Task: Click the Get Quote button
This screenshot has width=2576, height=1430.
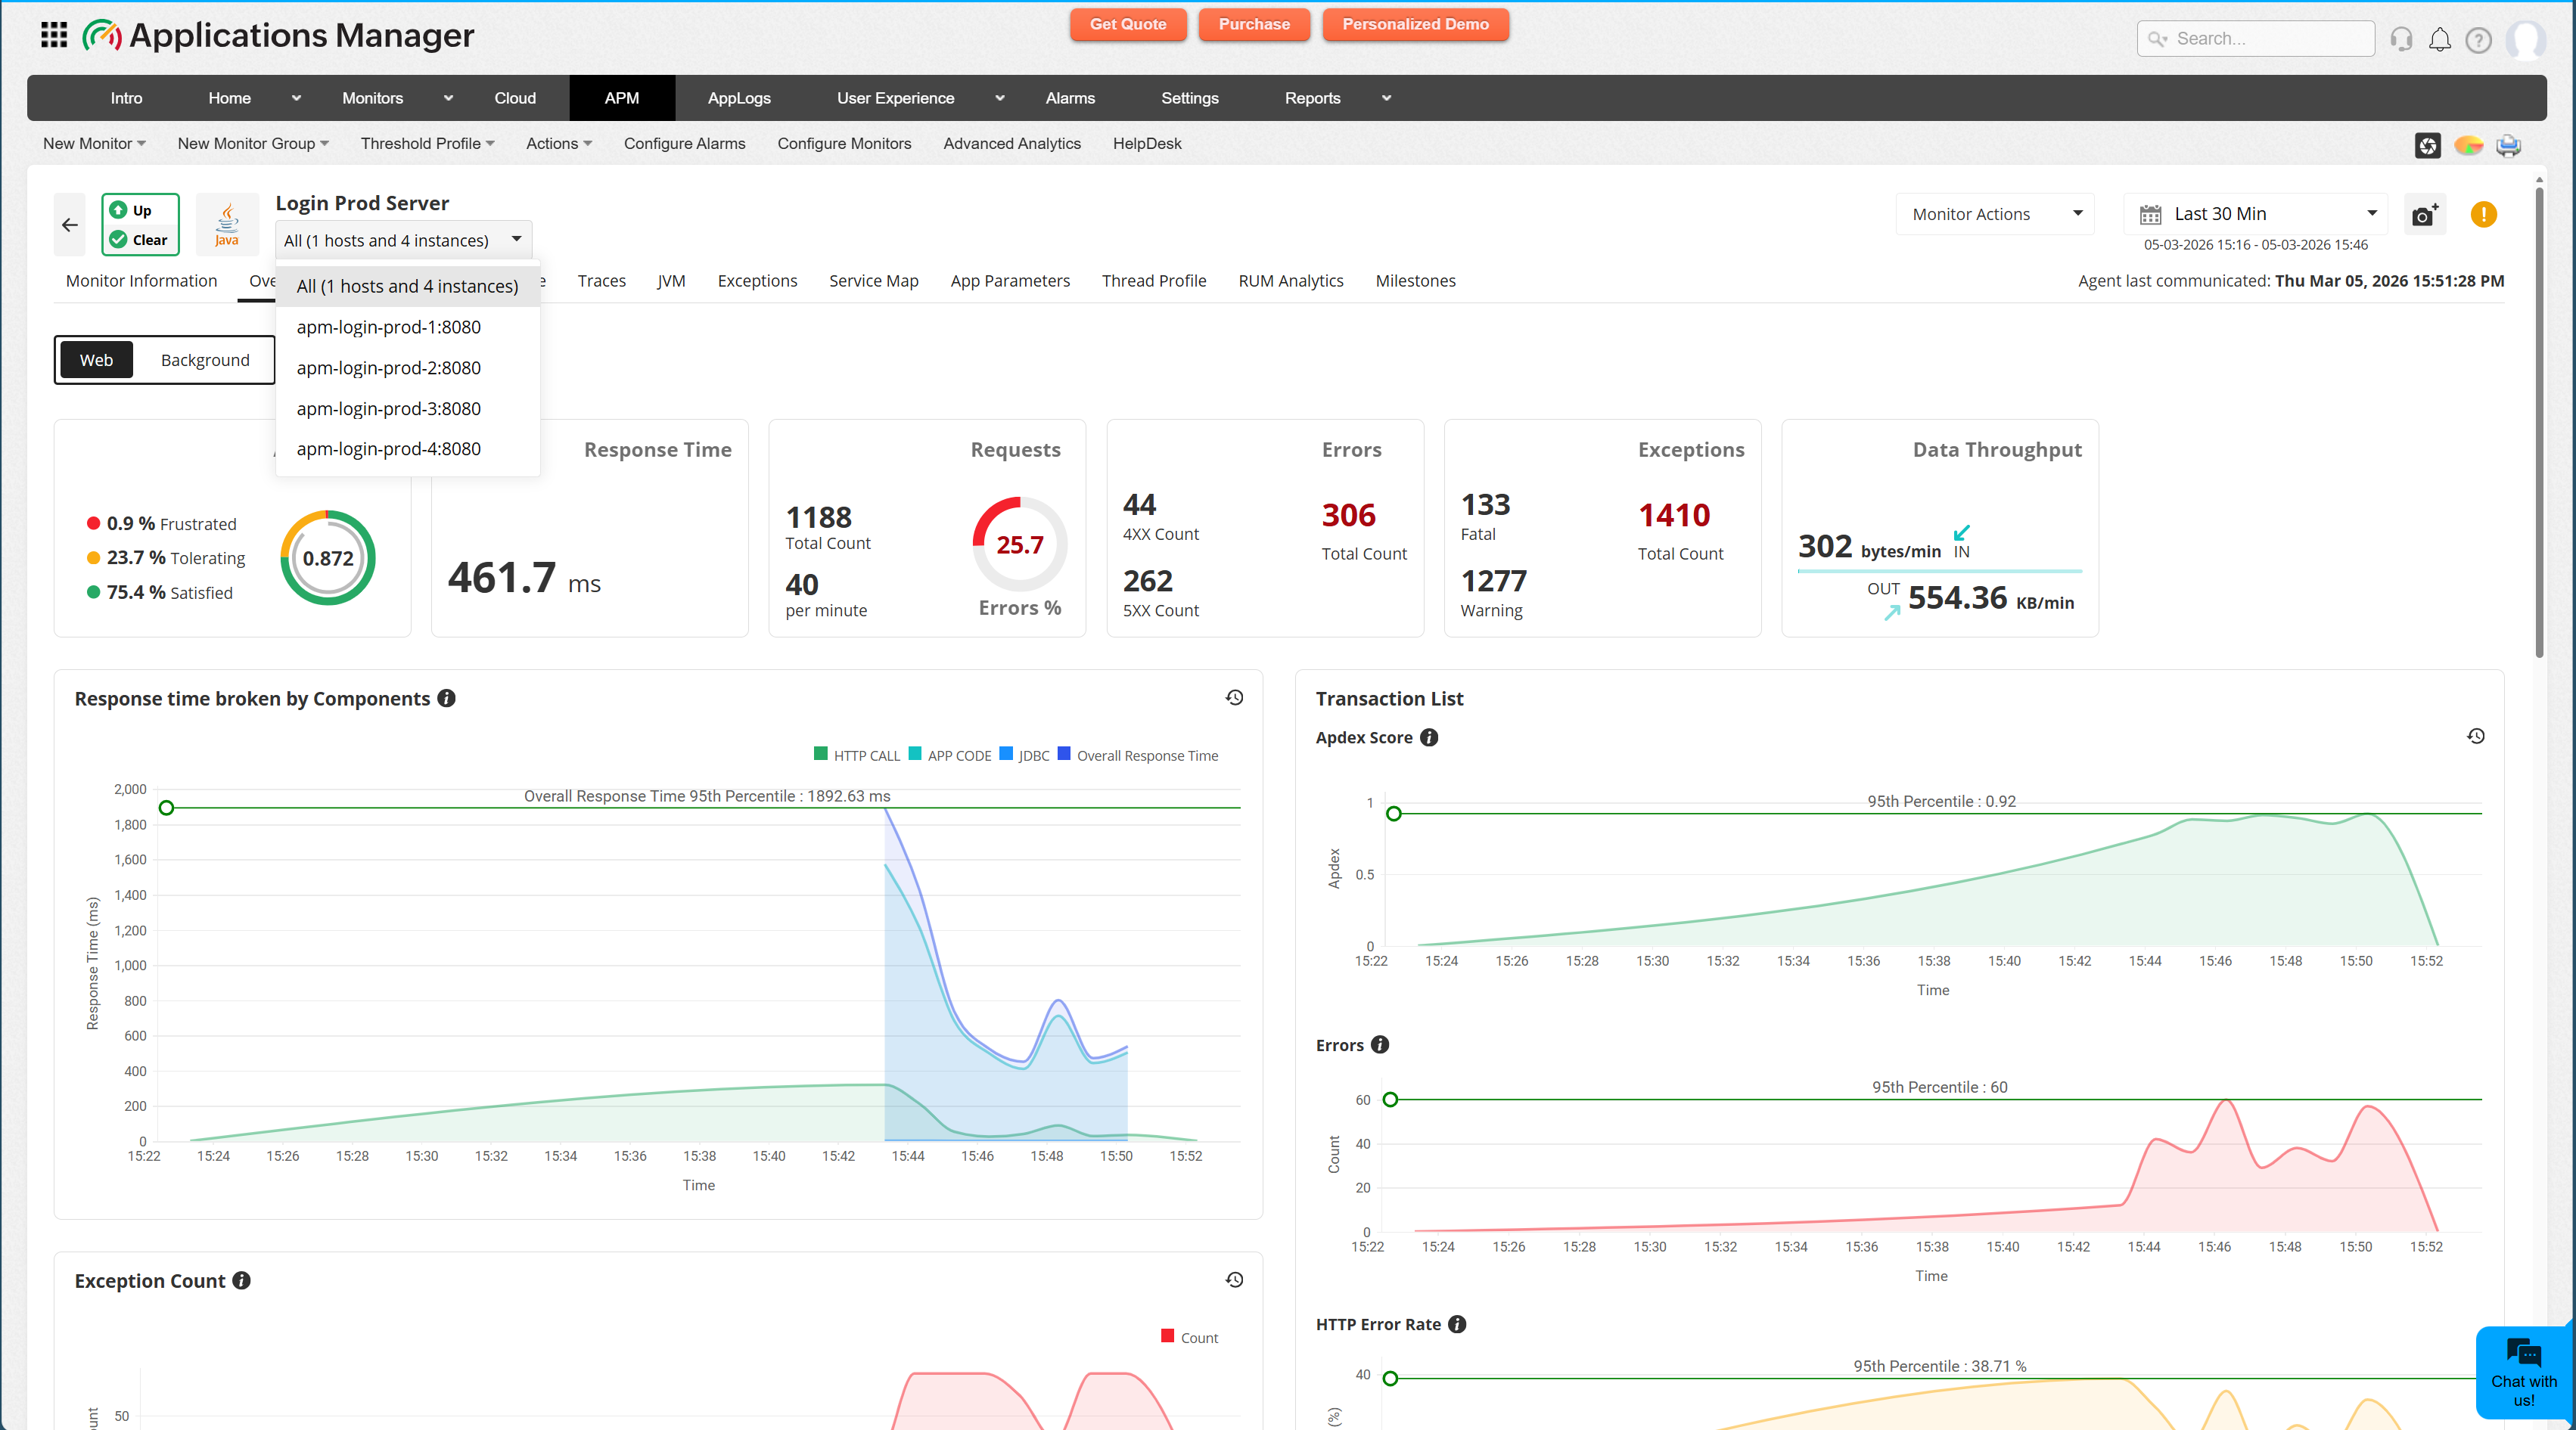Action: click(1128, 24)
